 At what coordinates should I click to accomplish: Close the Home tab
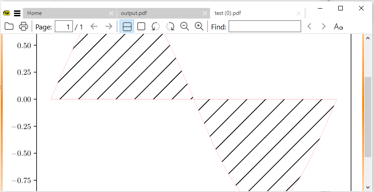[x=111, y=13]
